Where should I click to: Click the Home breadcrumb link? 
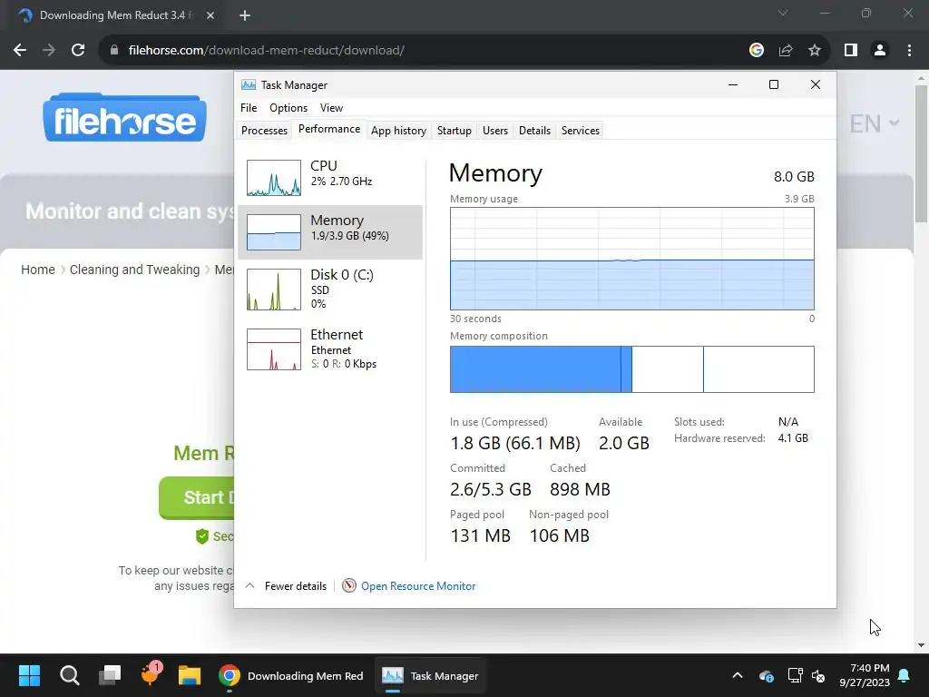coord(38,270)
